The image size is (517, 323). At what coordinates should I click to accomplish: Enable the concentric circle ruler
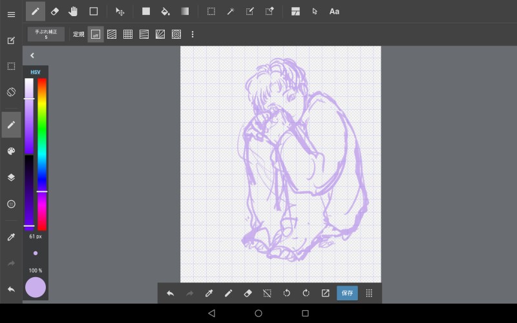[x=176, y=34]
